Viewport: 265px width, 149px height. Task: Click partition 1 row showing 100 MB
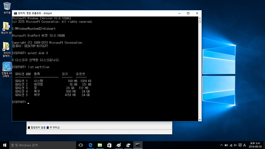(53, 81)
